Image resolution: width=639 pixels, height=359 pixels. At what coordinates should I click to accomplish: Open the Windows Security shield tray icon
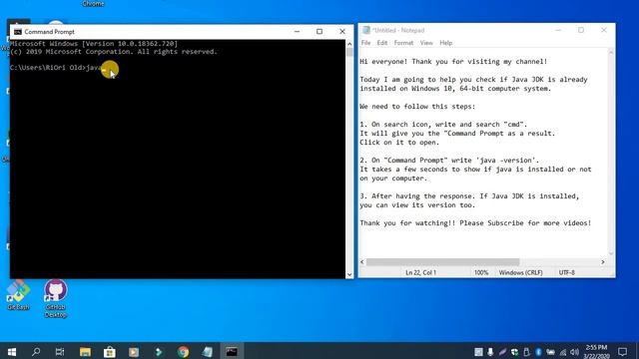coord(514,352)
